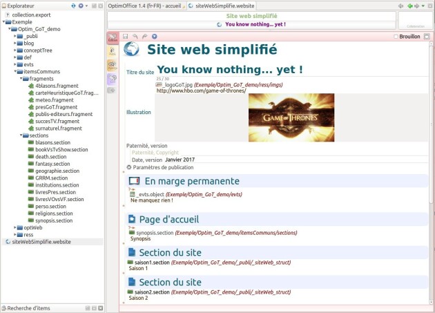Viewport: 435px width, 313px height.
Task: Click the back navigation arrow at top right
Action: click(400, 6)
